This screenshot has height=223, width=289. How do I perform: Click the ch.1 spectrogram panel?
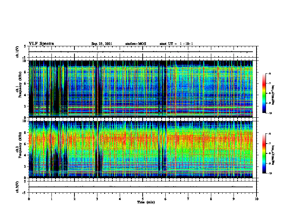click(x=141, y=89)
